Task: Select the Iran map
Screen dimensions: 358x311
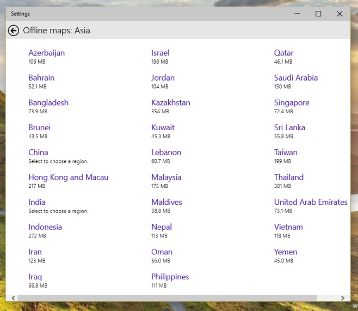Action: (35, 252)
